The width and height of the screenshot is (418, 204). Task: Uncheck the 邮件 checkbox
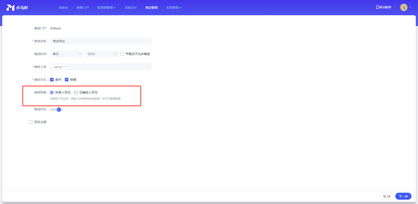coord(52,80)
